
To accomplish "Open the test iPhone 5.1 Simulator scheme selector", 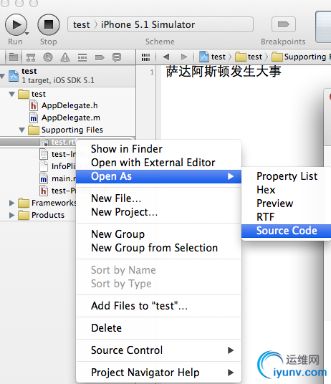I will [x=160, y=24].
